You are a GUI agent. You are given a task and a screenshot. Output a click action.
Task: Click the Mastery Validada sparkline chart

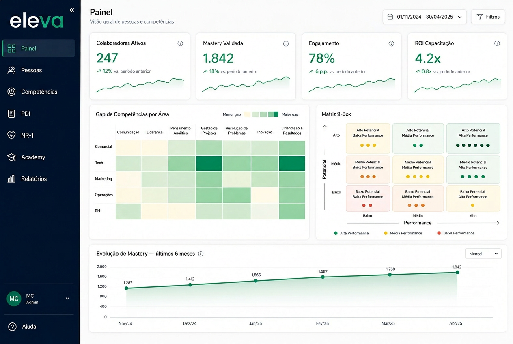(246, 84)
